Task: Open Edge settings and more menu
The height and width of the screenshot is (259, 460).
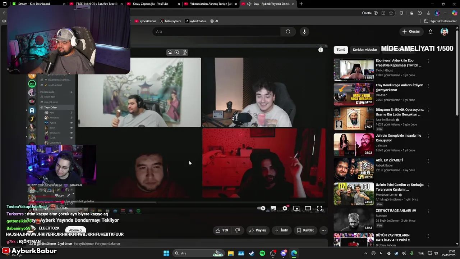Action: pos(446,13)
